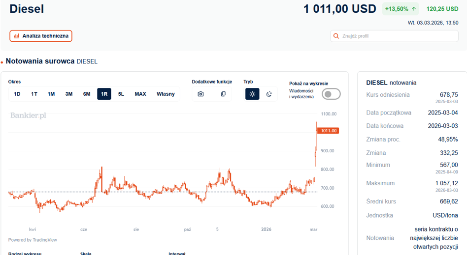Click the 2026 label on chart time axis
467x255 pixels.
pos(267,229)
